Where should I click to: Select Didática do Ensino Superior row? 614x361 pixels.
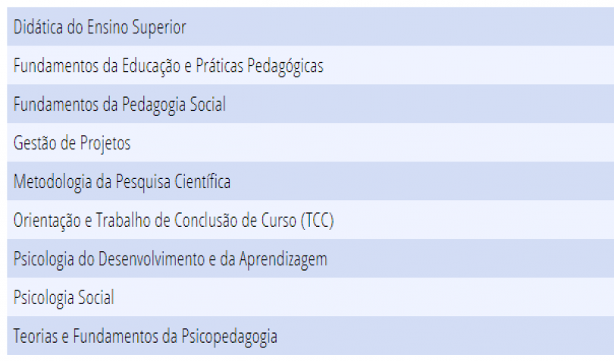pos(311,27)
